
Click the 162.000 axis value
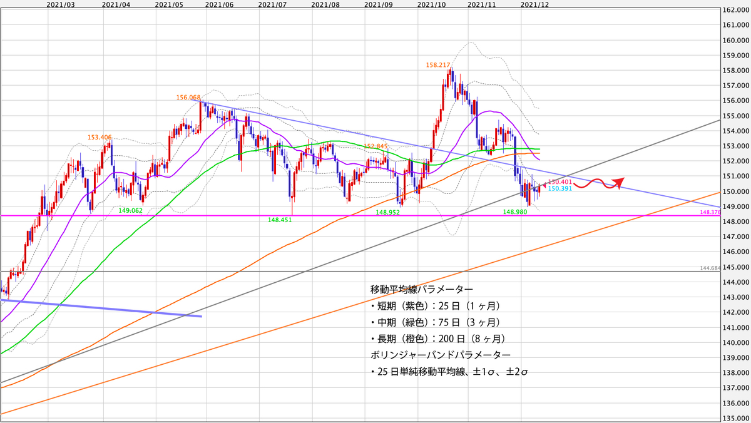tap(736, 10)
